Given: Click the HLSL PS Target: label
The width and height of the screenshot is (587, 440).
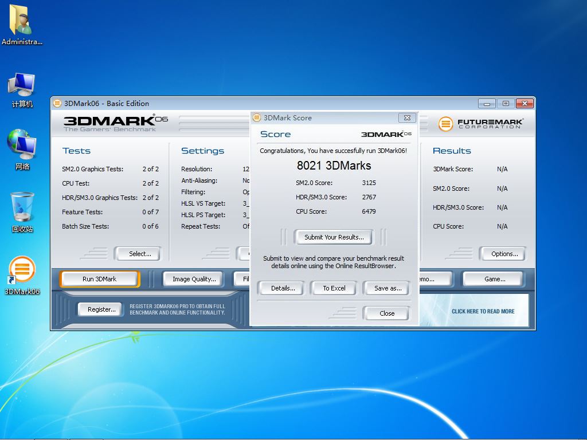Looking at the screenshot, I should point(204,215).
